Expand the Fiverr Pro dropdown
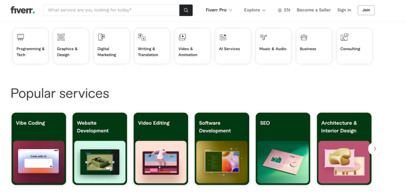The width and height of the screenshot is (406, 193). tap(219, 10)
